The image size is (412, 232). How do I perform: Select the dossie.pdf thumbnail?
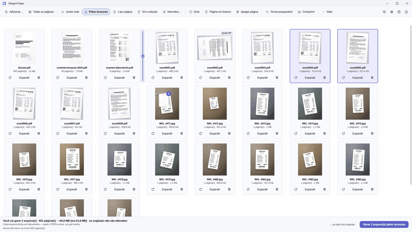point(24,48)
